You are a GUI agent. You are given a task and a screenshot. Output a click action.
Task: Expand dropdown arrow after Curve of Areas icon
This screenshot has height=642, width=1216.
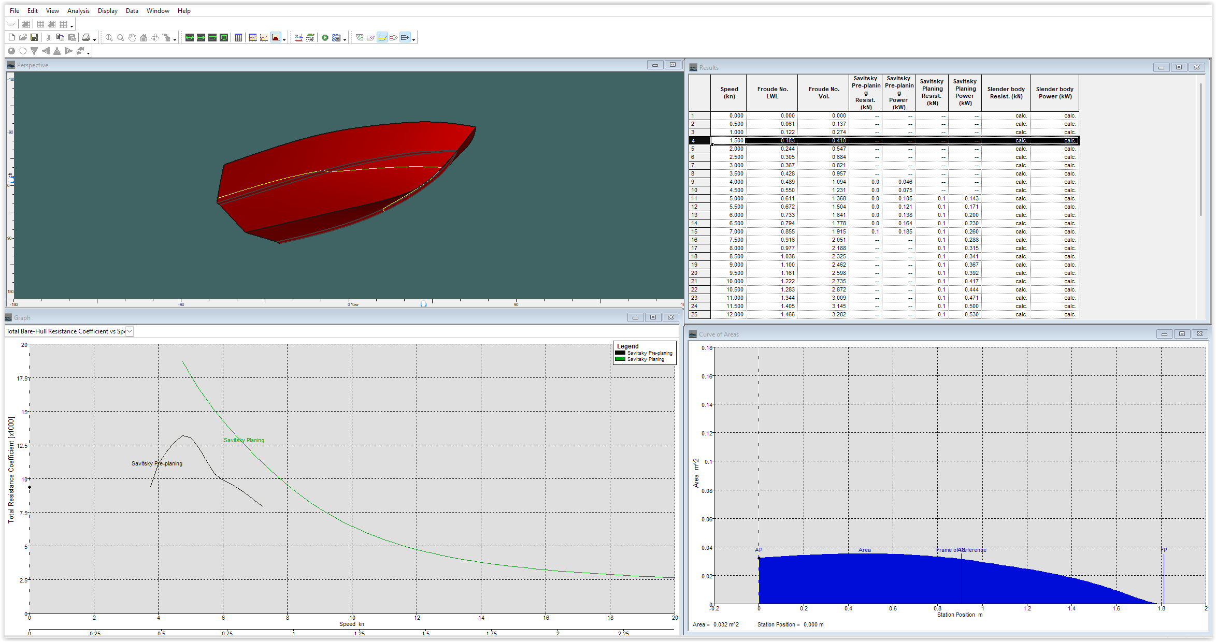[284, 39]
